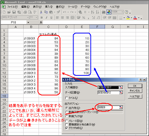
Task: Click the Sort Ascending icon
Action: [93, 12]
